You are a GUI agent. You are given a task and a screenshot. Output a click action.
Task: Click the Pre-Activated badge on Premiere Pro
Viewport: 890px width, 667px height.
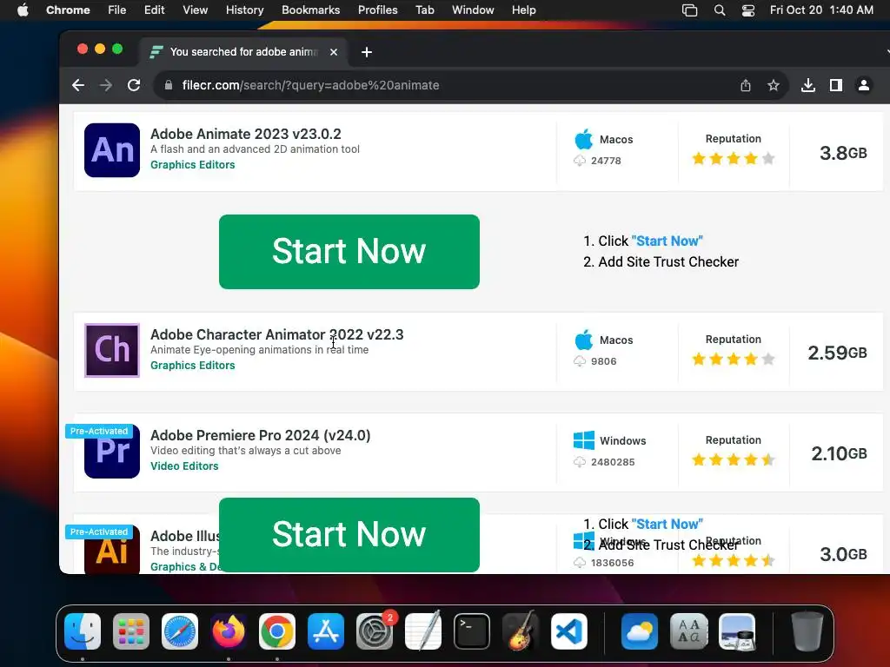pos(99,431)
